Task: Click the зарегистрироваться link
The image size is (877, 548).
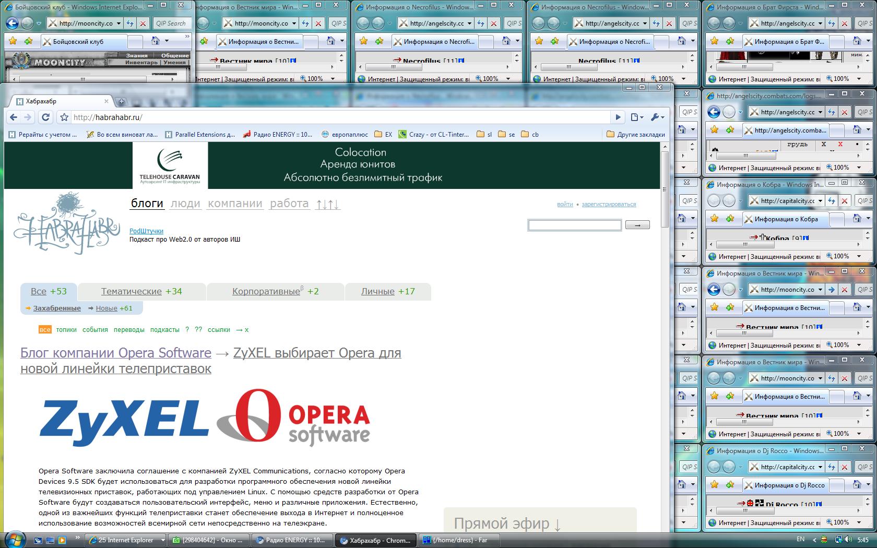Action: pos(609,204)
